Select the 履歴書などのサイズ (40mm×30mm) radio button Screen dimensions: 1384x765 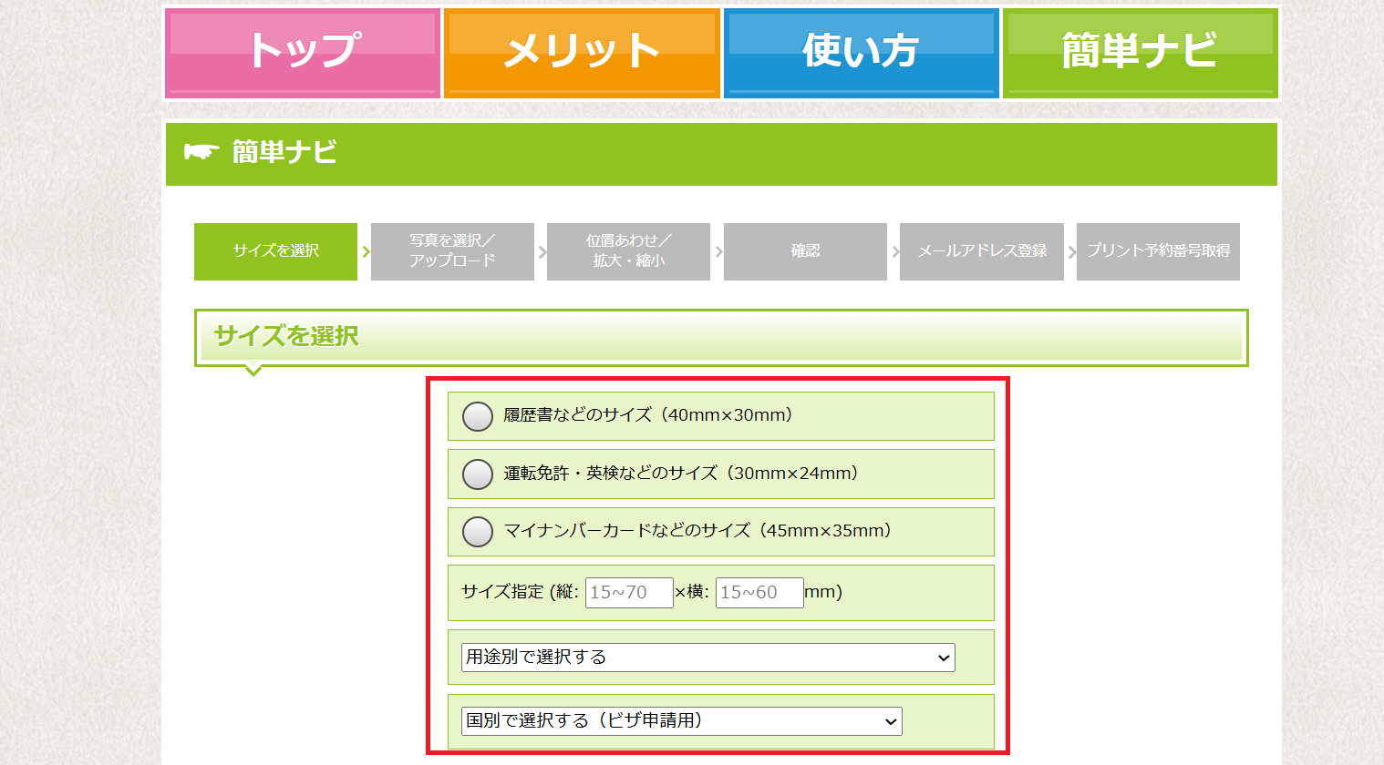pyautogui.click(x=478, y=416)
